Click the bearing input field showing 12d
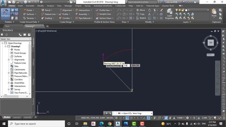This screenshot has height=127, width=226. [126, 66]
